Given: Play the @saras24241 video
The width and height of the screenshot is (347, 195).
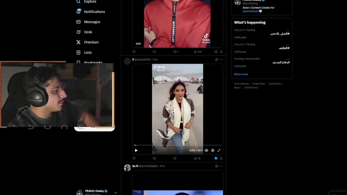Looking at the screenshot, I should point(136,150).
